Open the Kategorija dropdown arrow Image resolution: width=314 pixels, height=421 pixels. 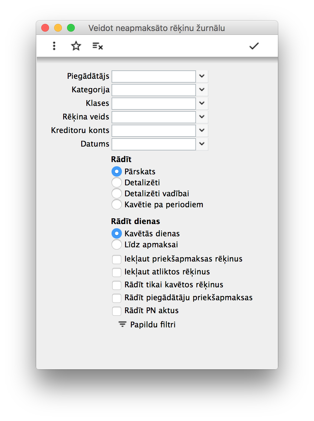pos(202,90)
